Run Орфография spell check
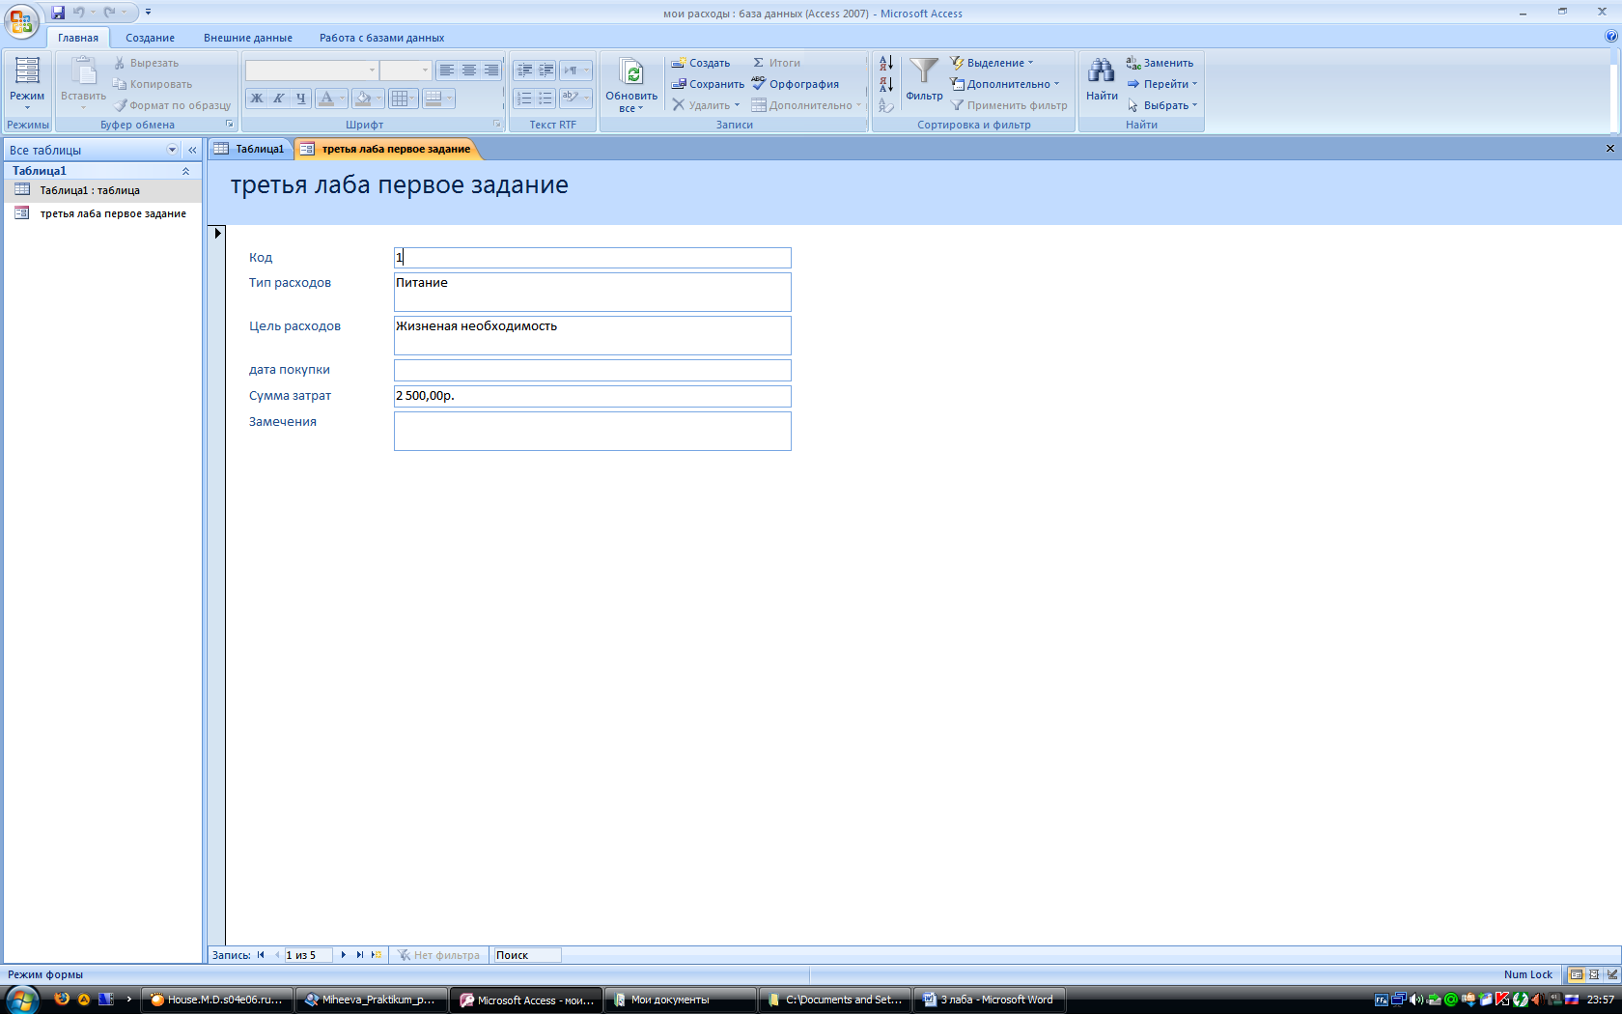This screenshot has height=1014, width=1622. tap(796, 84)
